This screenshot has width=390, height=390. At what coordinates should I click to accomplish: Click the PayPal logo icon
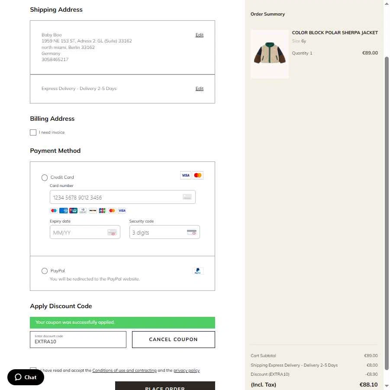(198, 271)
